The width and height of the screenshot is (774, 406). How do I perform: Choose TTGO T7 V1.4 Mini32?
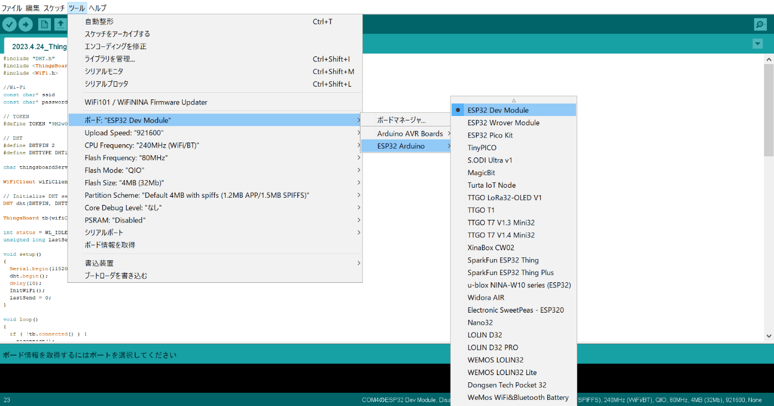[x=514, y=235]
